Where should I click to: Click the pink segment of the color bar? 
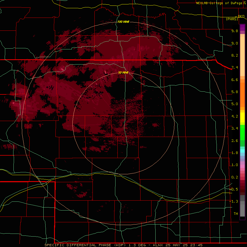(242, 166)
